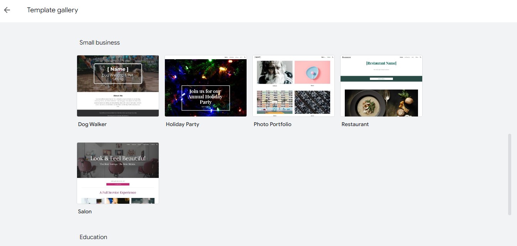Click the Salon label

(85, 211)
